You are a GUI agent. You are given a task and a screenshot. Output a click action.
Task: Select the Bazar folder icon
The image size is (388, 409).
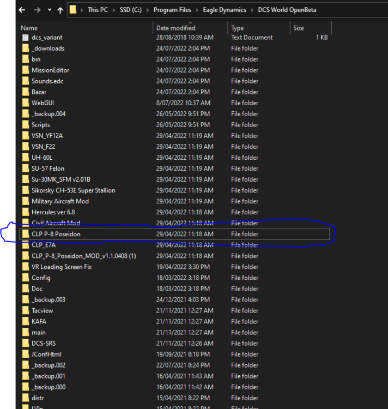(x=25, y=92)
